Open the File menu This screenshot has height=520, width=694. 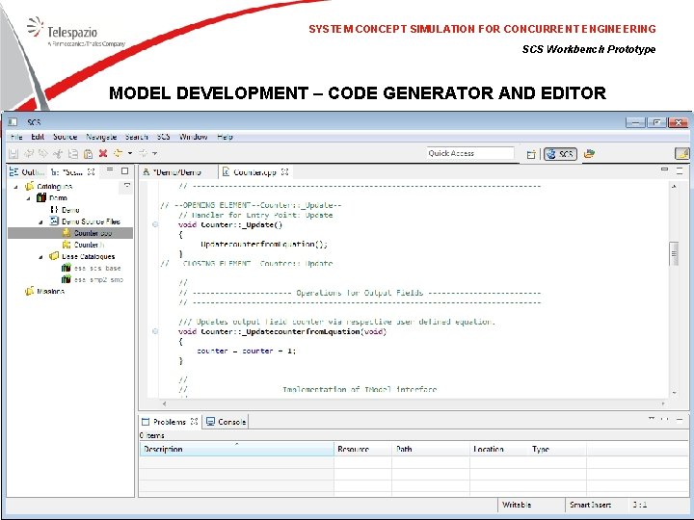pyautogui.click(x=16, y=137)
